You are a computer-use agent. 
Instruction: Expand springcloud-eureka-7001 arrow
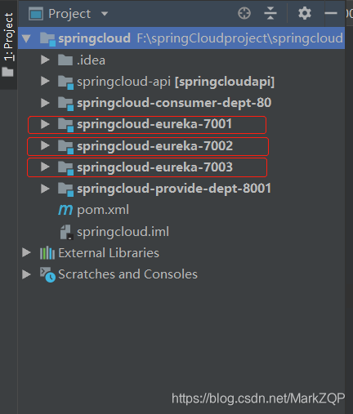pos(45,124)
